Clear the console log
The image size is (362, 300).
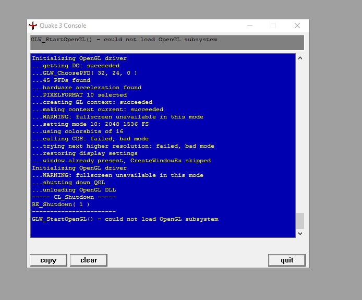point(89,260)
